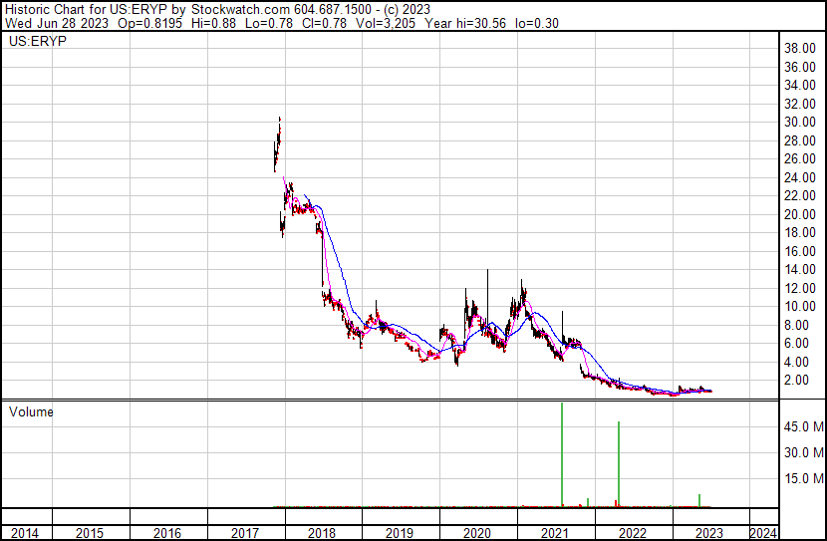Click the 604.687.1500 phone number in header
This screenshot has width=827, height=541.
click(333, 10)
